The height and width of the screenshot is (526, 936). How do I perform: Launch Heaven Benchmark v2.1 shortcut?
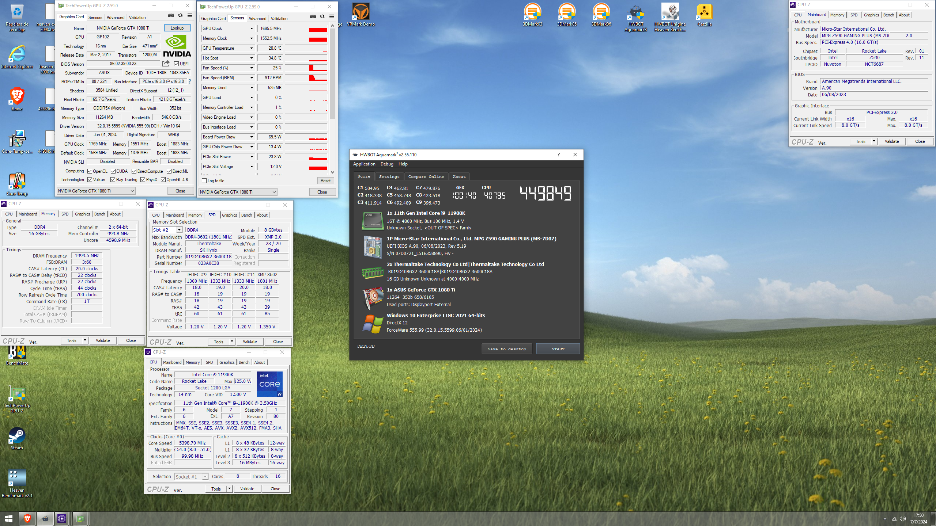tap(17, 483)
